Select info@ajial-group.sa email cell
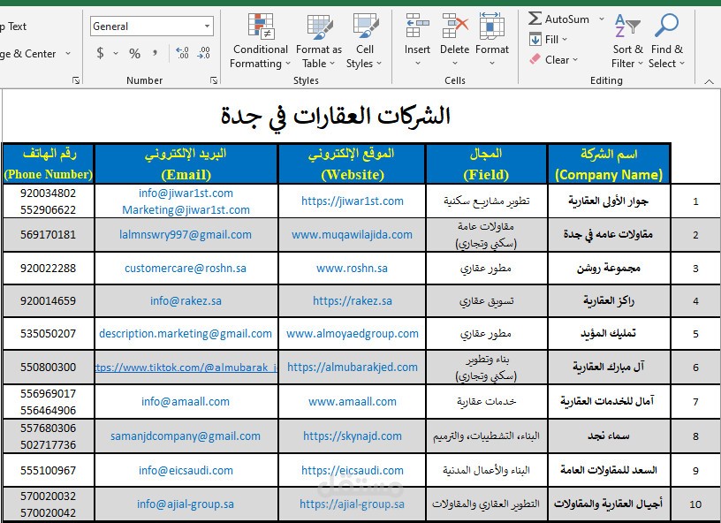721x523 pixels. 186,504
